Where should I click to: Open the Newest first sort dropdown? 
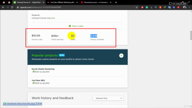tap(108, 98)
